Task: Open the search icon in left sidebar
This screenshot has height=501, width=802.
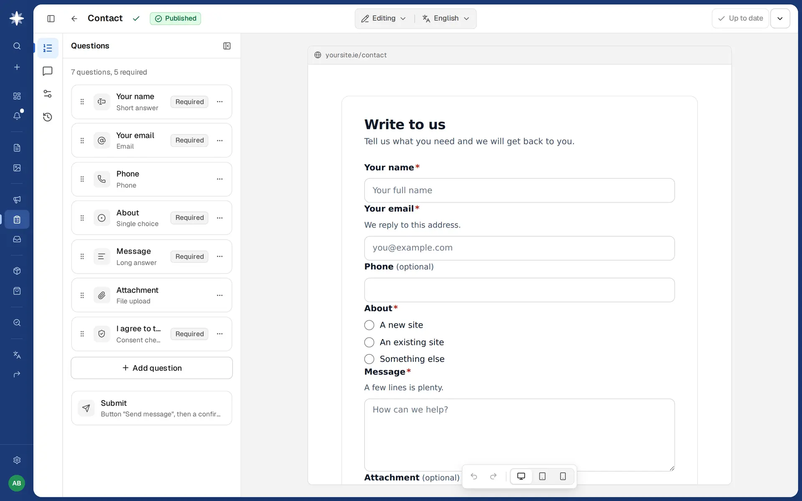Action: 17,46
